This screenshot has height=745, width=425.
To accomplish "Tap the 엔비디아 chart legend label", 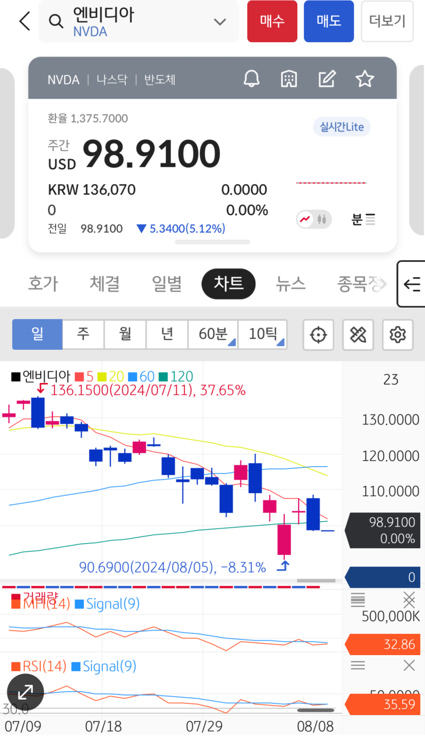I will click(41, 376).
